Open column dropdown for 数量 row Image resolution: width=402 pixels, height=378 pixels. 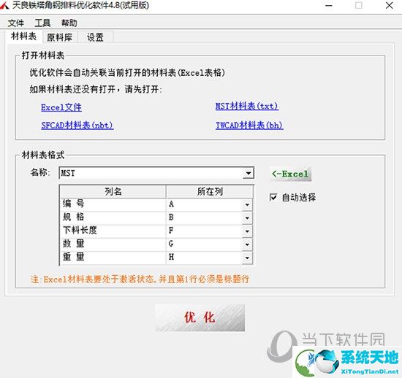click(x=247, y=244)
